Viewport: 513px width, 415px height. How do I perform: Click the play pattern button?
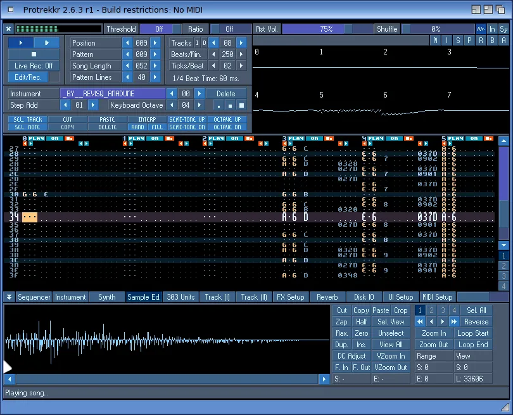46,42
